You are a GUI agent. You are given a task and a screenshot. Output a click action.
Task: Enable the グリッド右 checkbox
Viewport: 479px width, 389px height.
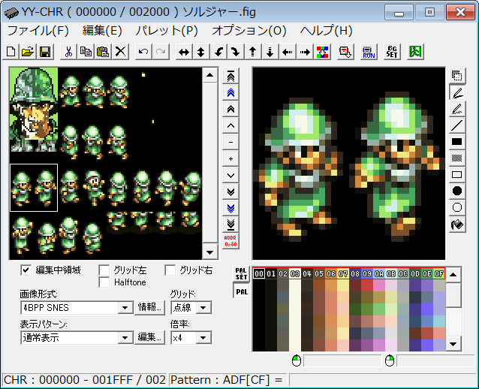[x=170, y=270]
